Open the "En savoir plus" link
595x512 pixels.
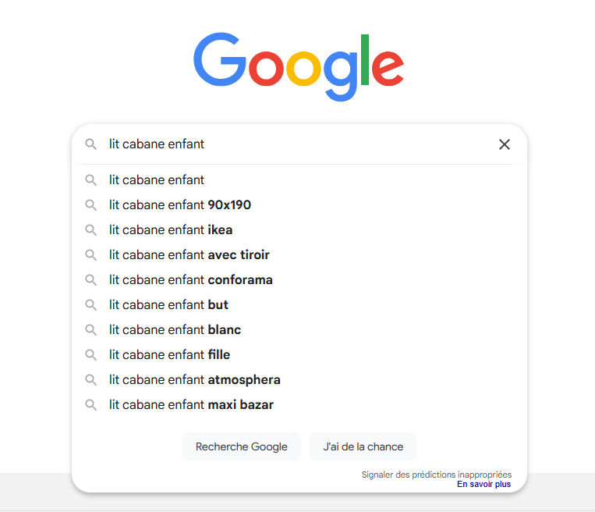[483, 485]
